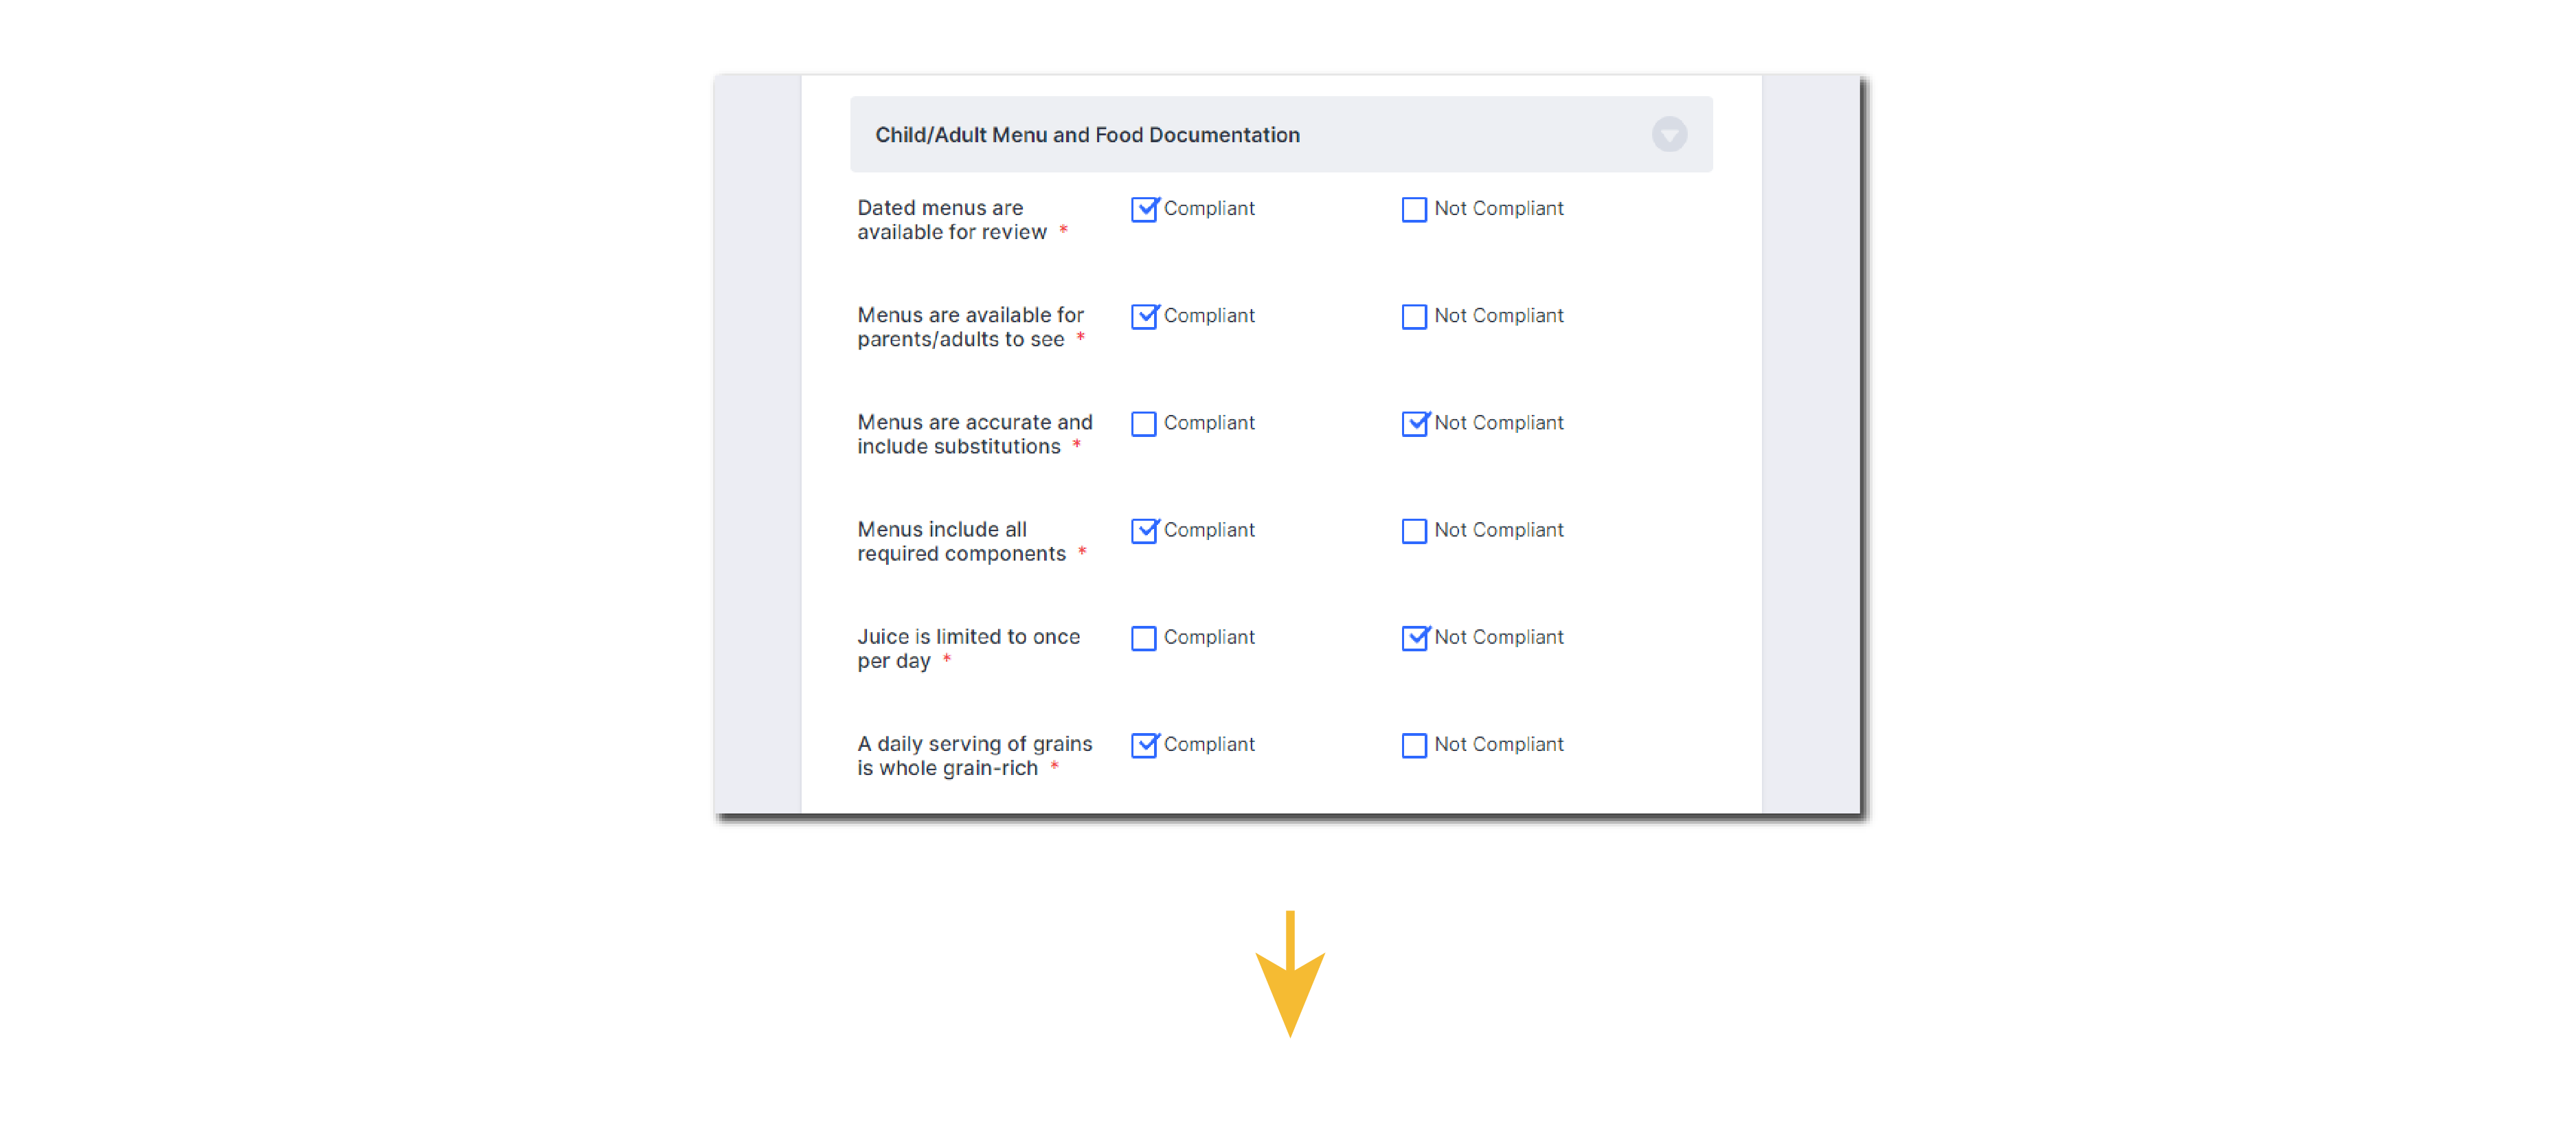2576x1146 pixels.
Task: Check Compliant for menus accurate with substitutions
Action: [x=1143, y=424]
